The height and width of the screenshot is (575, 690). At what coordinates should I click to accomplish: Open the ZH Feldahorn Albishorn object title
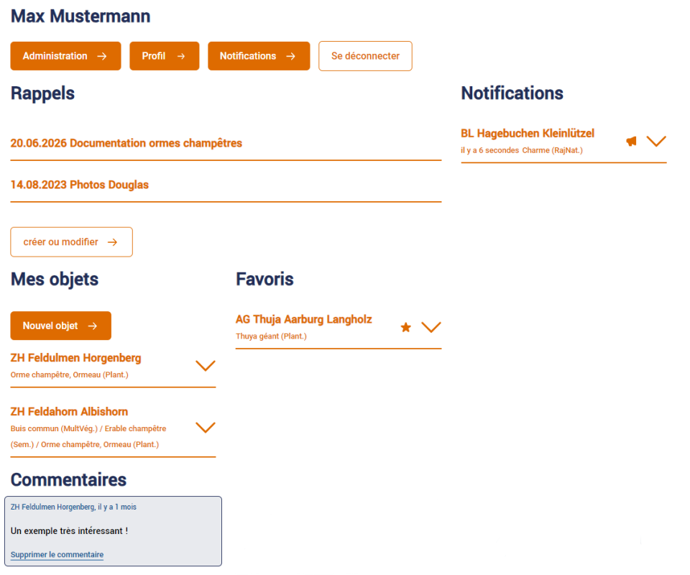pyautogui.click(x=69, y=412)
